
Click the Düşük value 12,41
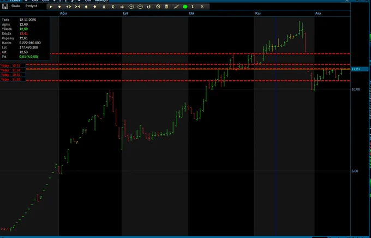tap(23, 34)
